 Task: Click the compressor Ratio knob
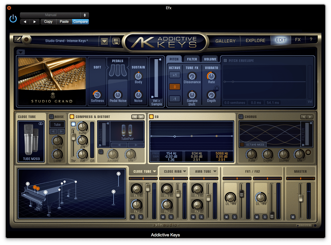(x=82, y=127)
